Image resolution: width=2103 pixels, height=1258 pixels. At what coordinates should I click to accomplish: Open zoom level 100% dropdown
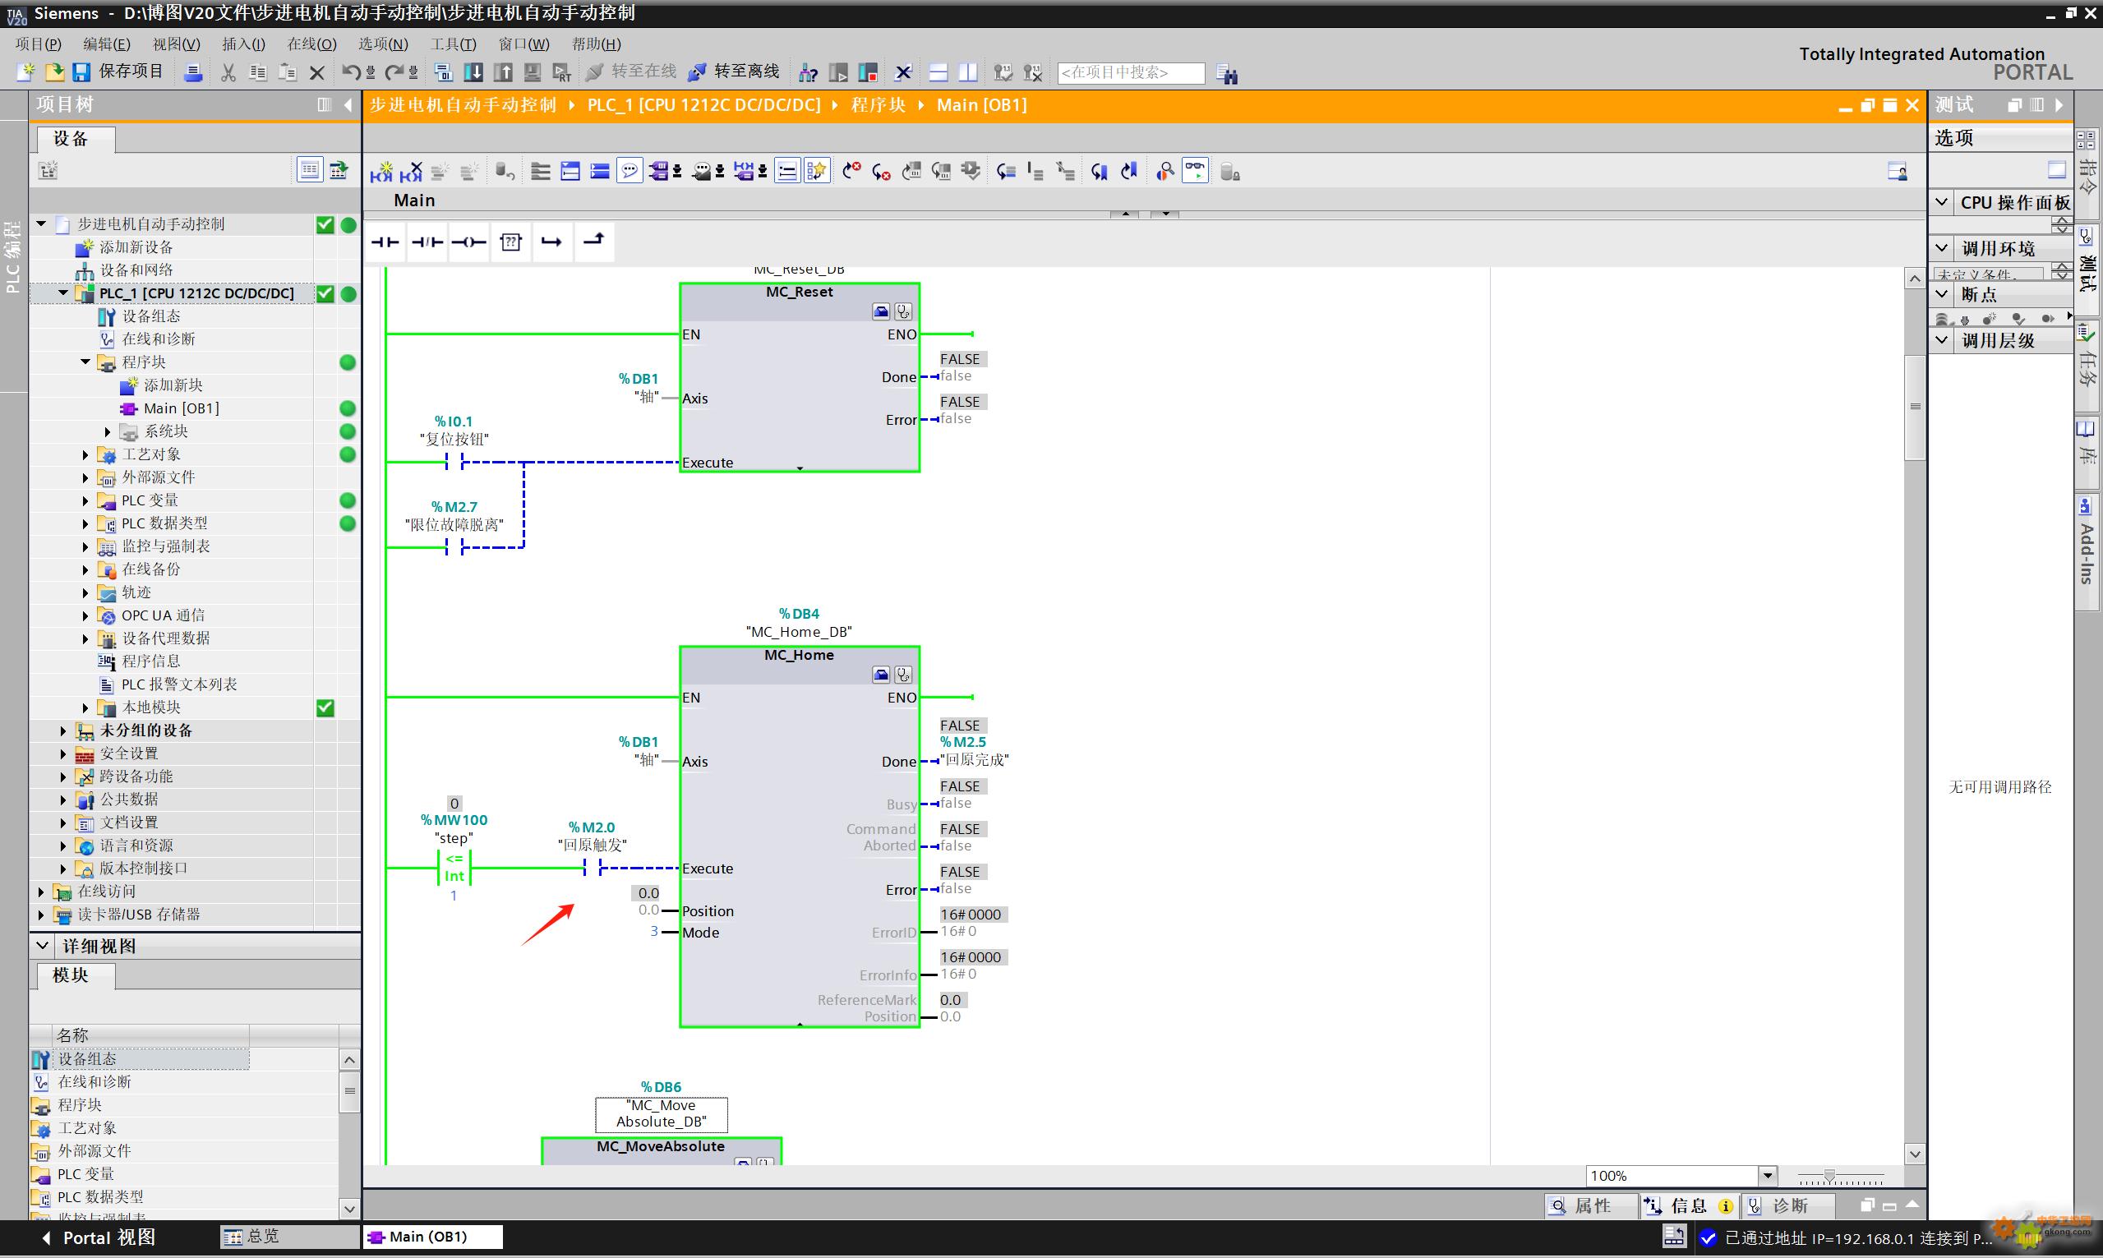pos(1768,1176)
